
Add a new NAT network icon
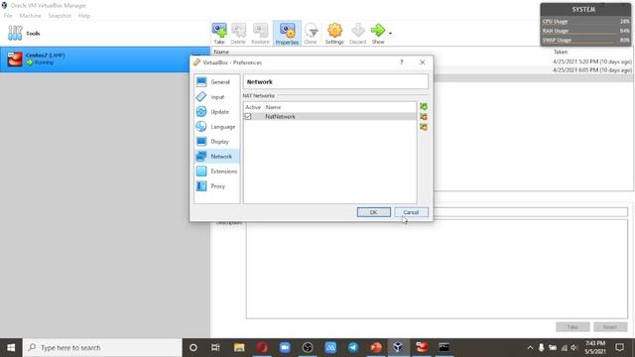tap(424, 106)
